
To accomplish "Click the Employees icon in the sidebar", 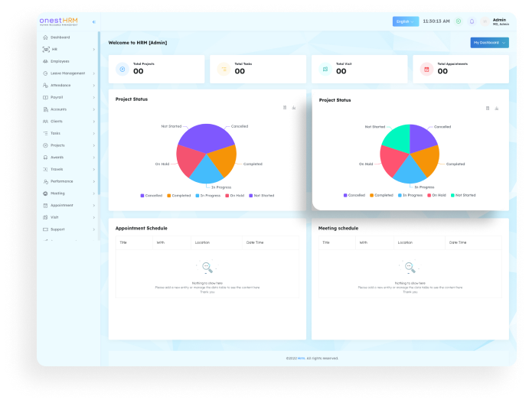I will tap(46, 61).
